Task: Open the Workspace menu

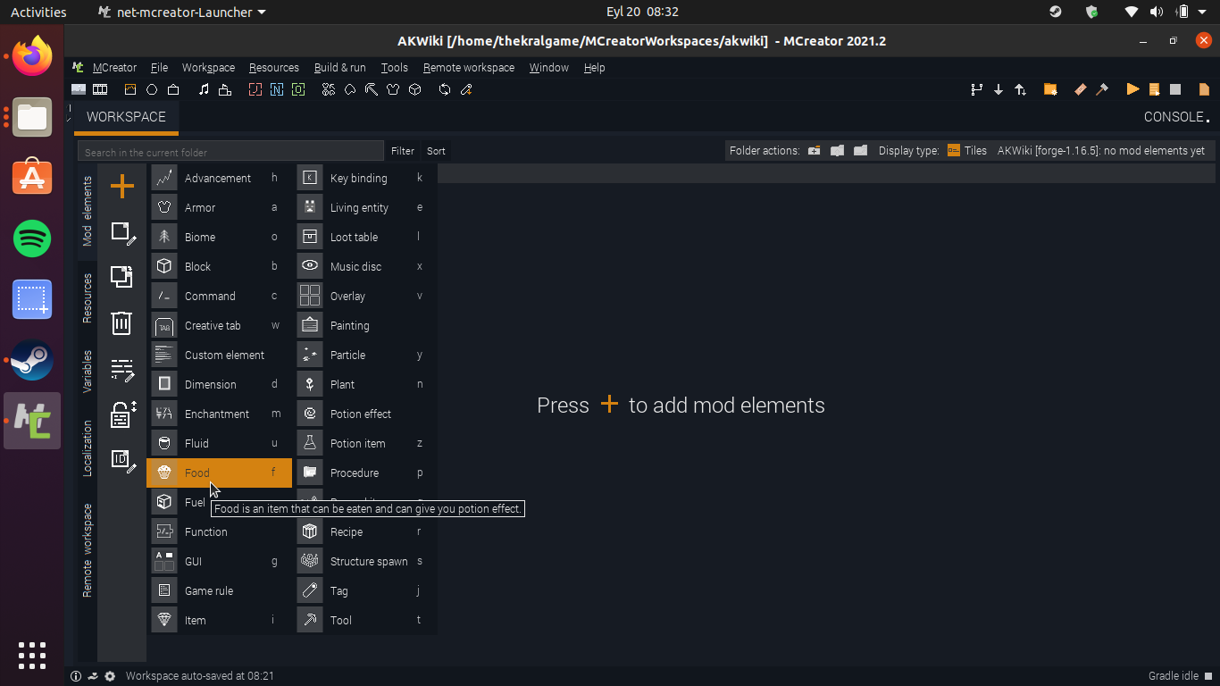Action: 208,67
